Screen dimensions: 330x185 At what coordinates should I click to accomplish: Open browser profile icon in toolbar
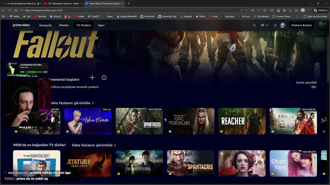[303, 10]
